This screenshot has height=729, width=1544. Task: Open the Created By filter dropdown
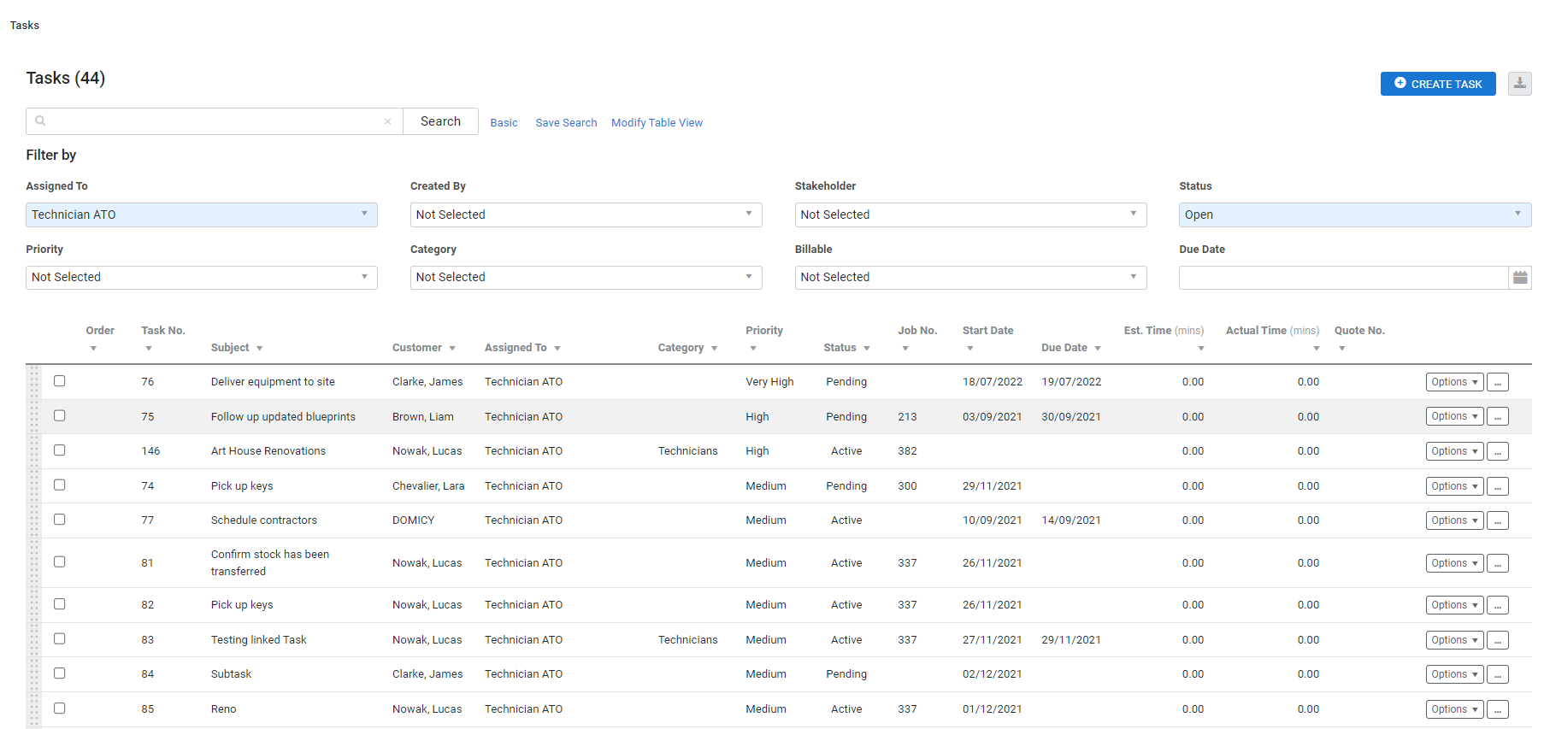[x=586, y=215]
